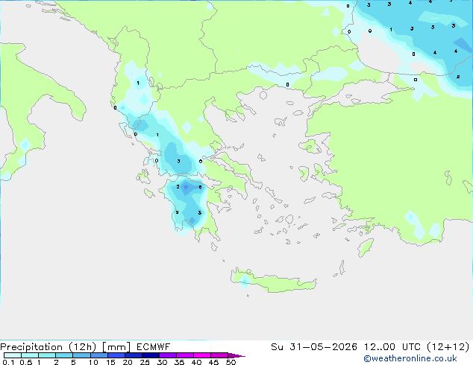Image resolution: width=473 pixels, height=365 pixels.
Task: Click the island of Crete on the map
Action: tap(273, 280)
